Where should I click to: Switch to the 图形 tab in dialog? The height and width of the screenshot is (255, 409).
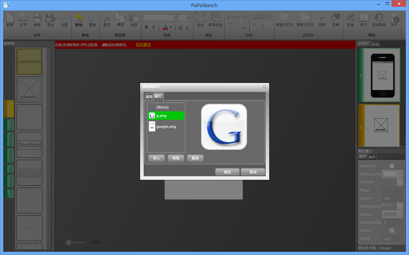click(149, 97)
